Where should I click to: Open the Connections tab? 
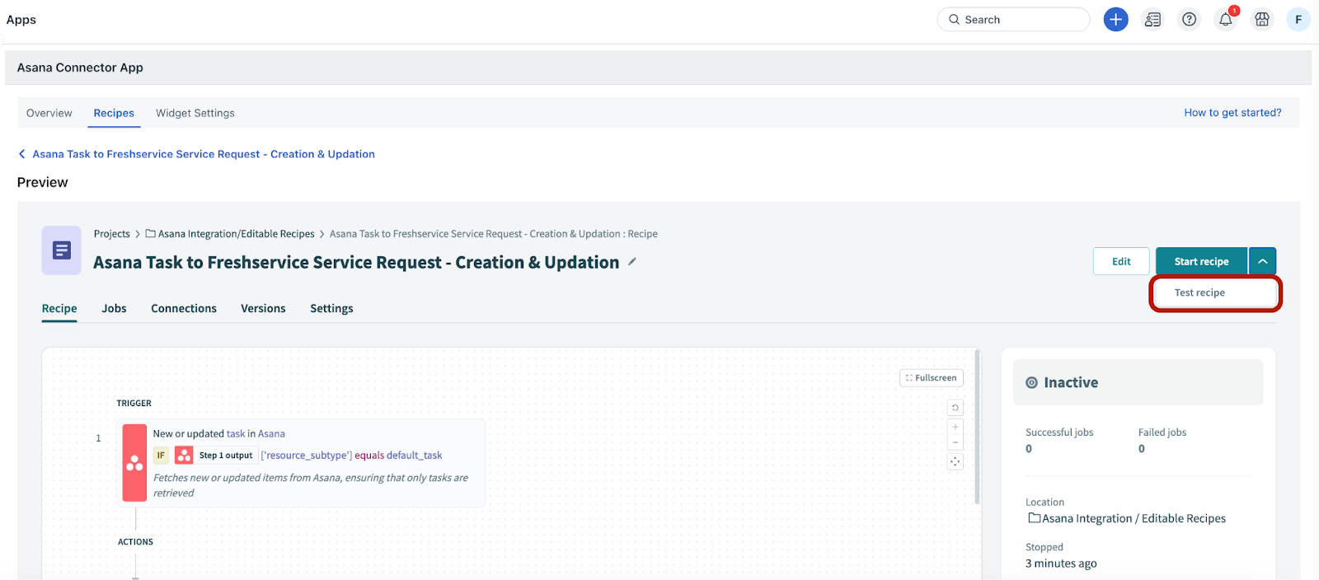coord(184,308)
